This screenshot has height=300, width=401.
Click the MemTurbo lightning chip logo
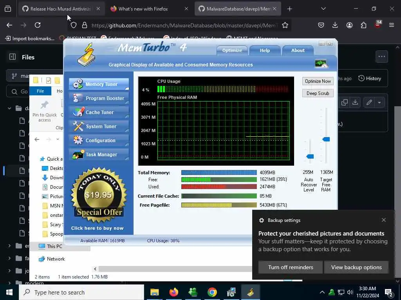87,55
